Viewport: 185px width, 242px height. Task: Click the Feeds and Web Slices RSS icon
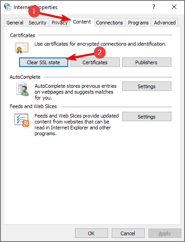(22, 120)
